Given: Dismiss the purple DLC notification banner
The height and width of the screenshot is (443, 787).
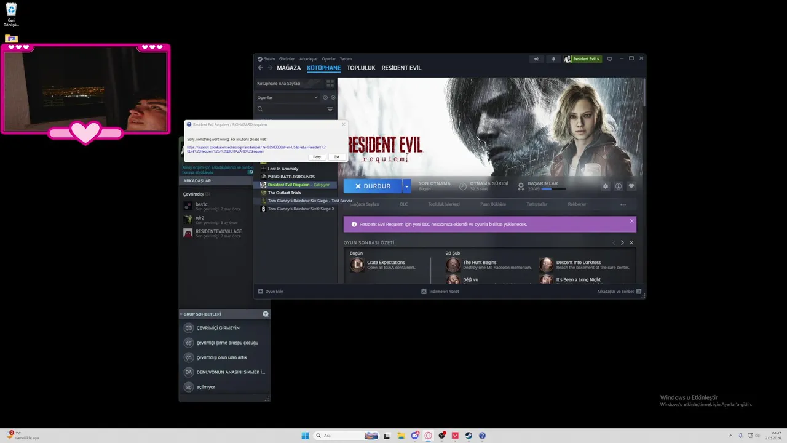Looking at the screenshot, I should pos(631,221).
